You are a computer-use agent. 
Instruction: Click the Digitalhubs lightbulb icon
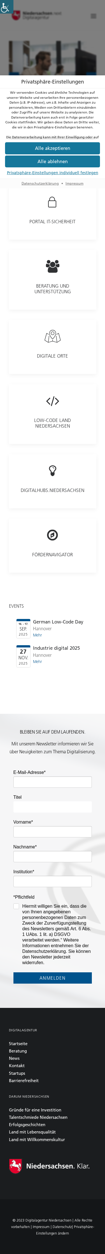click(x=52, y=471)
